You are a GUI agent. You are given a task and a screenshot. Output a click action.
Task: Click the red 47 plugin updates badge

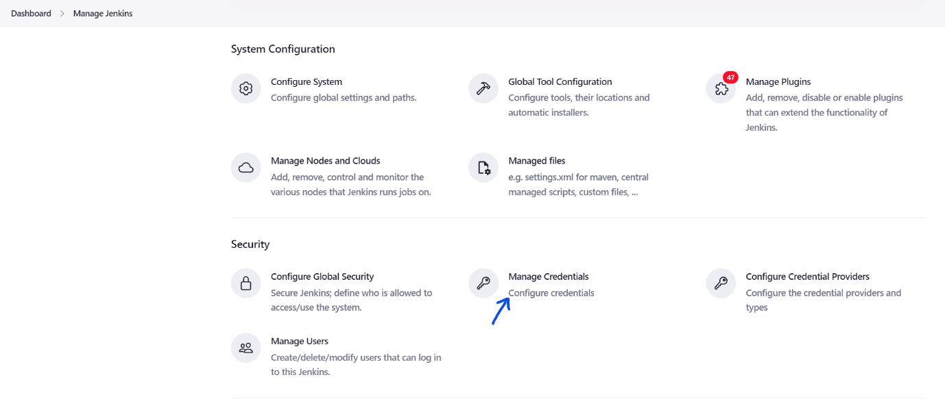click(x=730, y=77)
